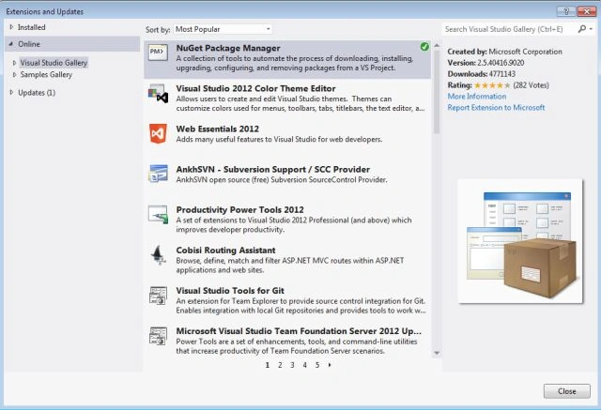Screen dimensions: 601x410
Task: Click the AnkhSVN extension icon
Action: point(158,174)
